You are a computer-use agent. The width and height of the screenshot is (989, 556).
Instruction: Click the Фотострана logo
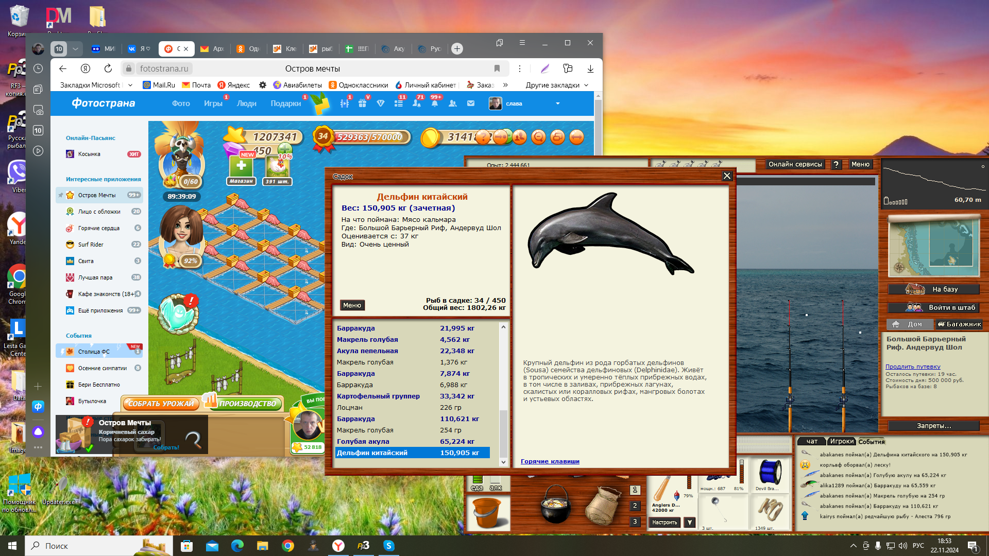pyautogui.click(x=104, y=103)
